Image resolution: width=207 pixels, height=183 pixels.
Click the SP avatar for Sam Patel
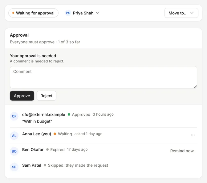click(14, 167)
